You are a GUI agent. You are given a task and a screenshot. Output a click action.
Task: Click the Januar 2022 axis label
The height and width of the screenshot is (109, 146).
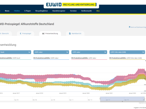click(x=133, y=93)
